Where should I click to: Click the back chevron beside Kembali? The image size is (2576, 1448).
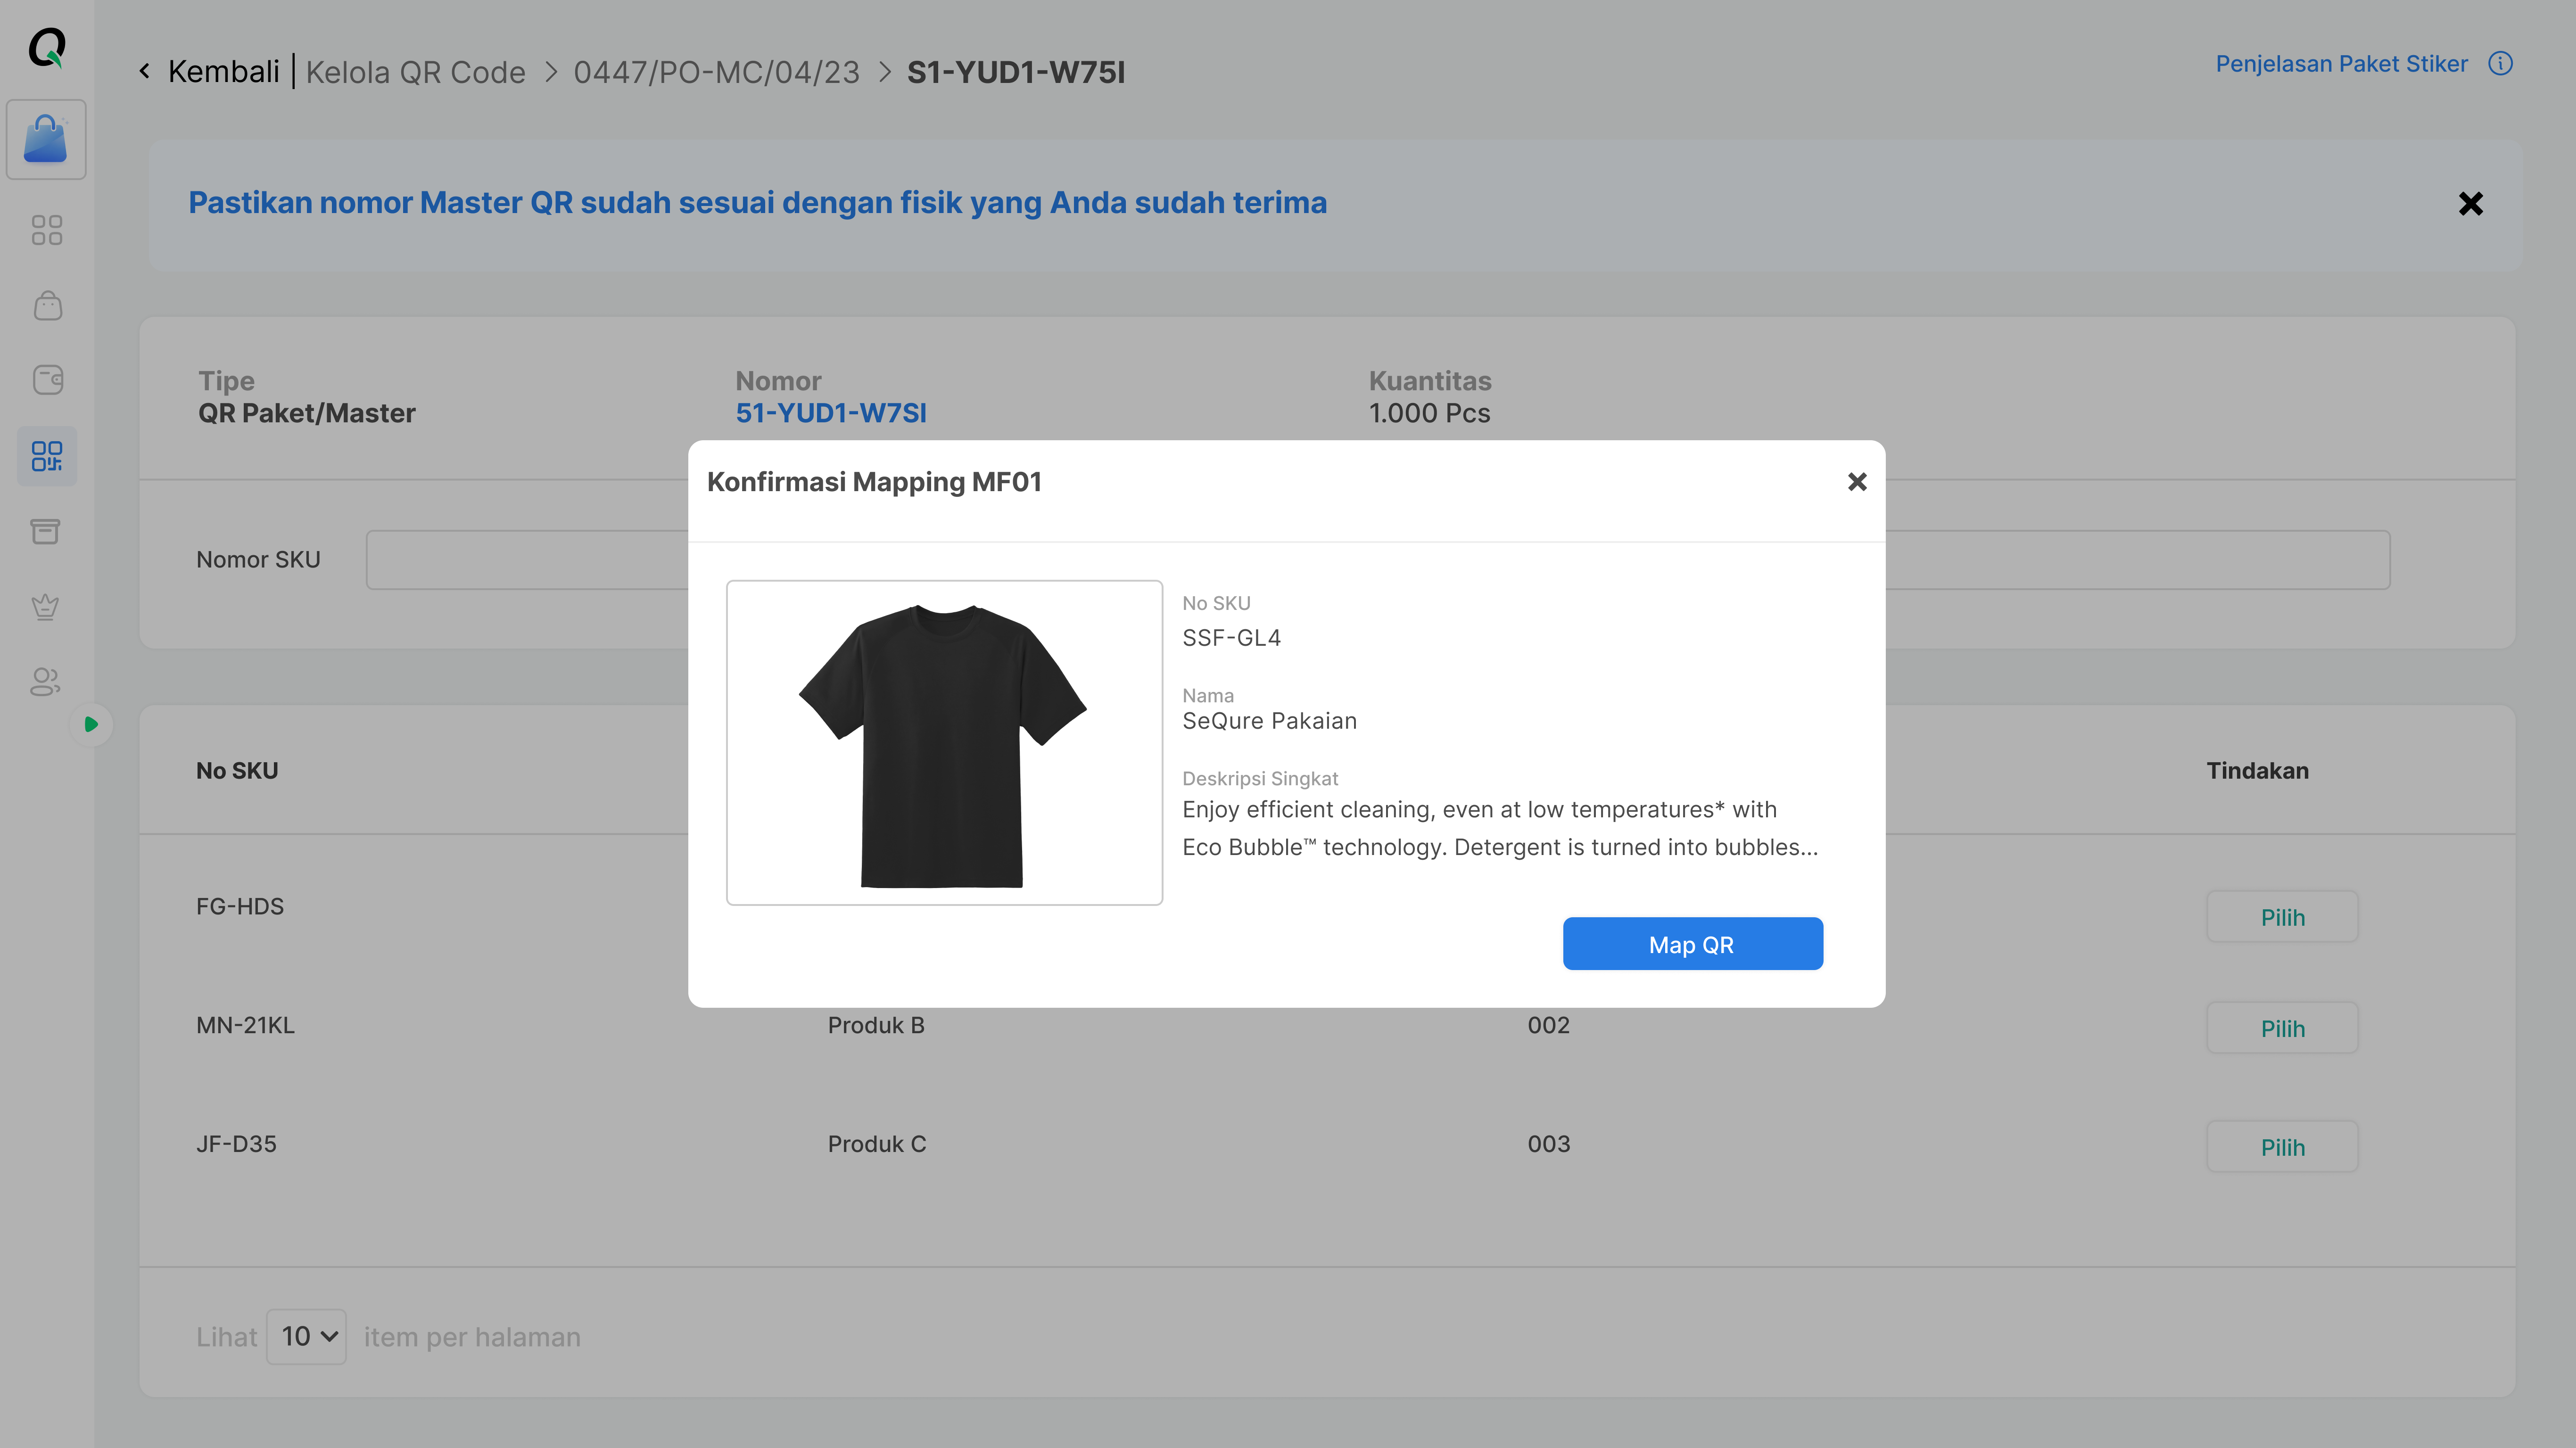[x=145, y=71]
